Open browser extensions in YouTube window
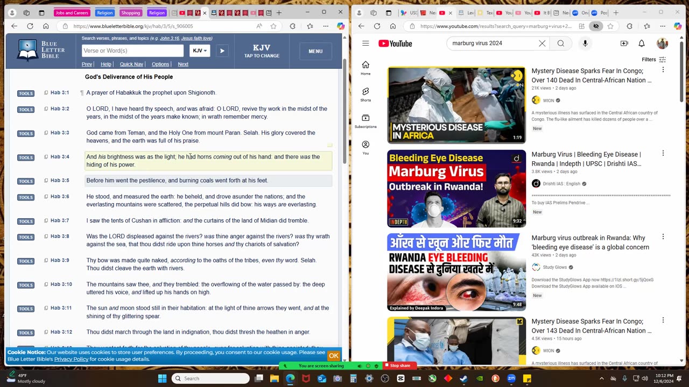The image size is (689, 387). point(630,26)
